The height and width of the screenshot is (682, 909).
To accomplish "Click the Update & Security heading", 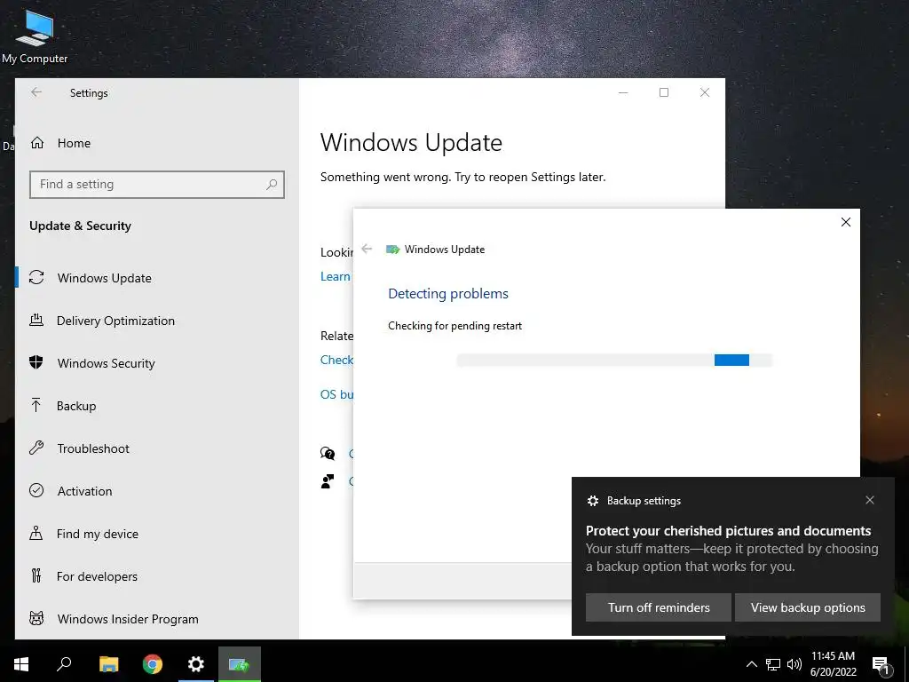I will click(81, 226).
